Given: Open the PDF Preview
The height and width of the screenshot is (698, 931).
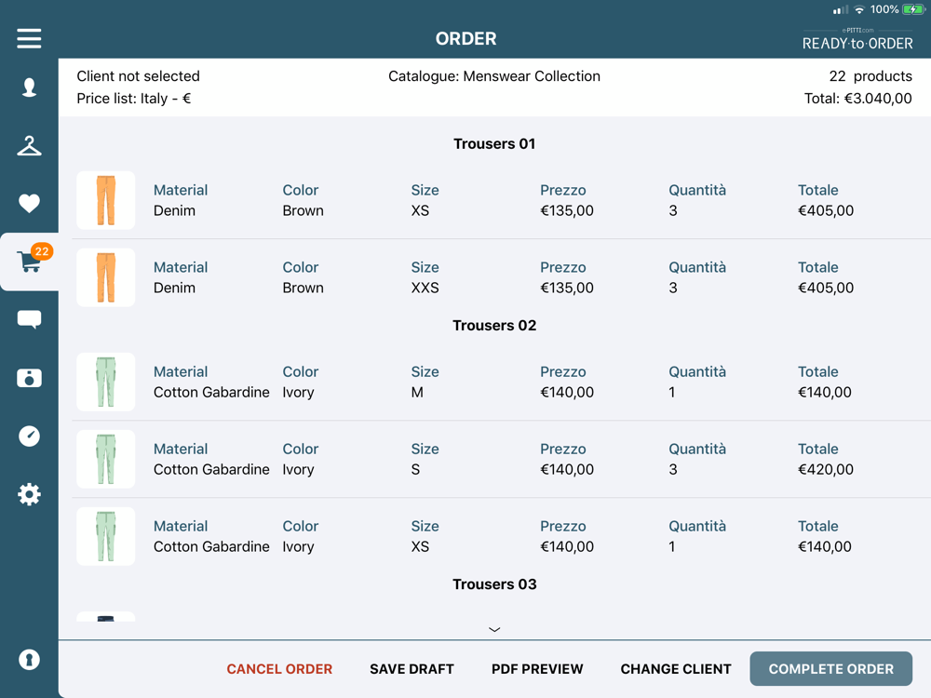Looking at the screenshot, I should point(537,668).
